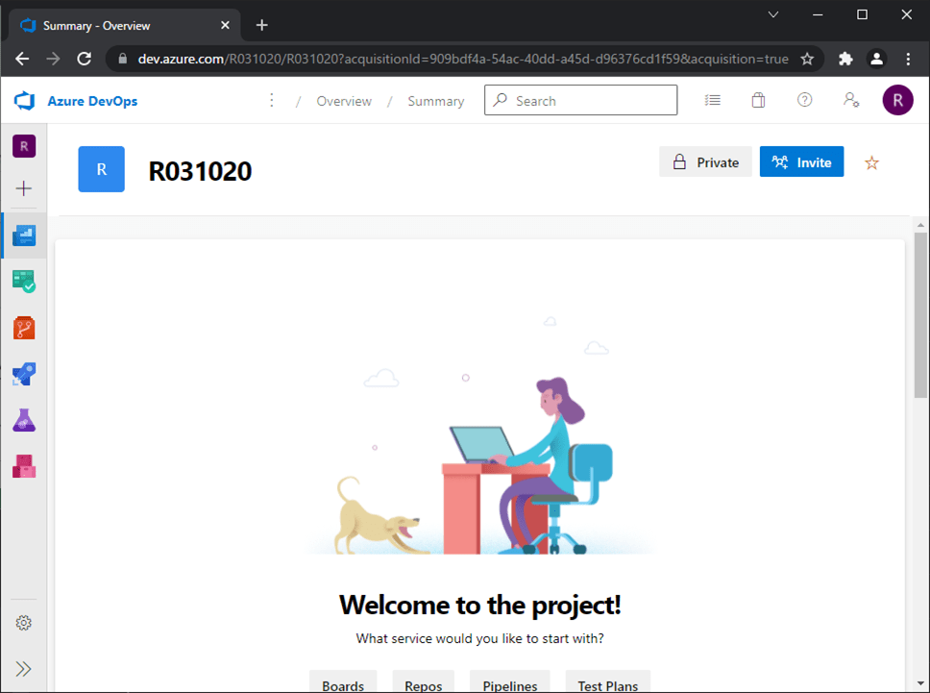
Task: Select the Summary - Overview browser tab
Action: (125, 26)
